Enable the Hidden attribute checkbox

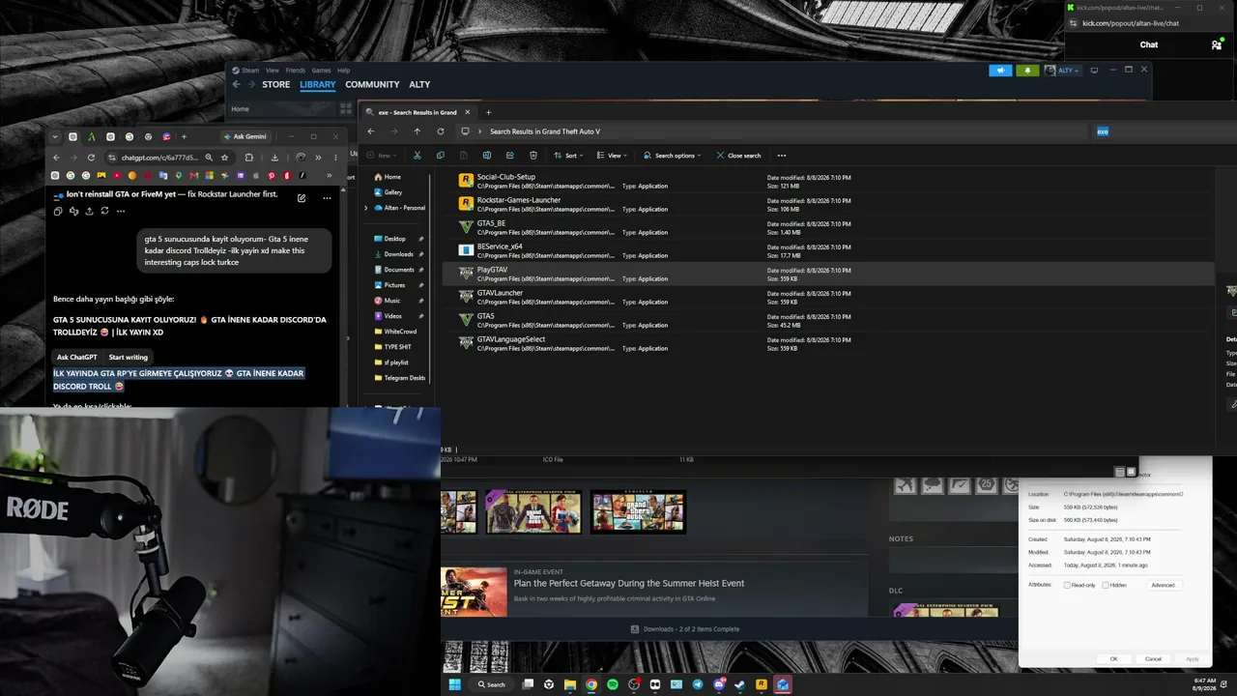[x=1106, y=585]
